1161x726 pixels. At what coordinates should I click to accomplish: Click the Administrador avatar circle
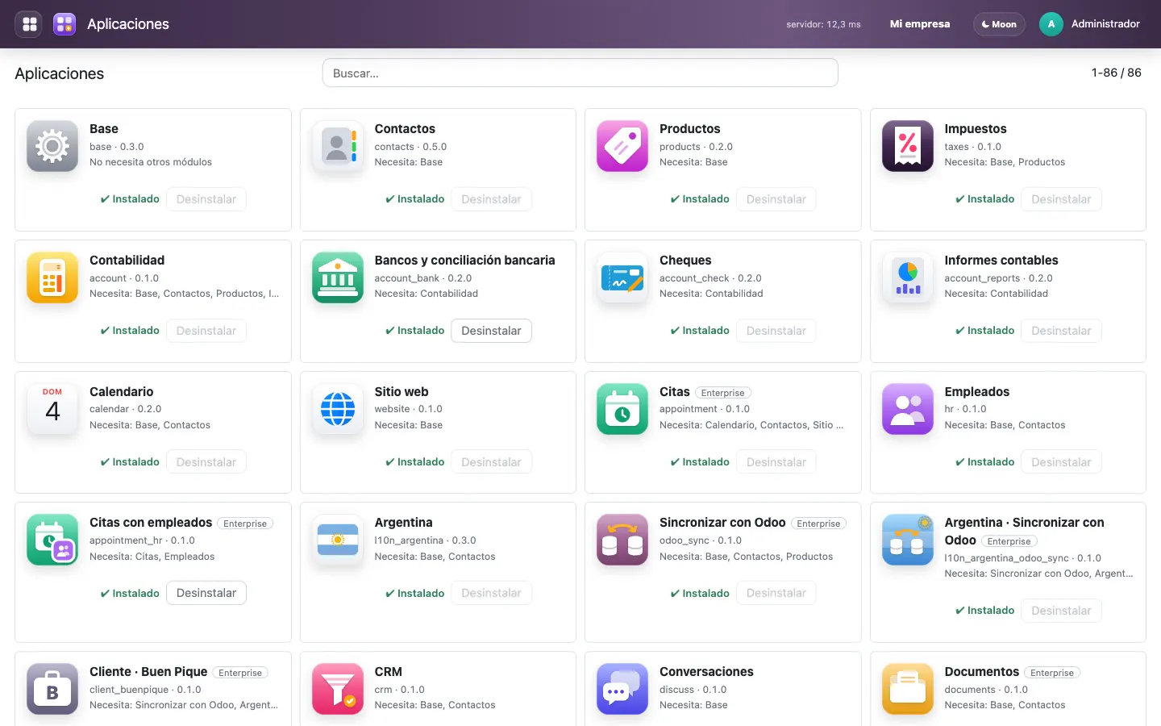pos(1051,24)
